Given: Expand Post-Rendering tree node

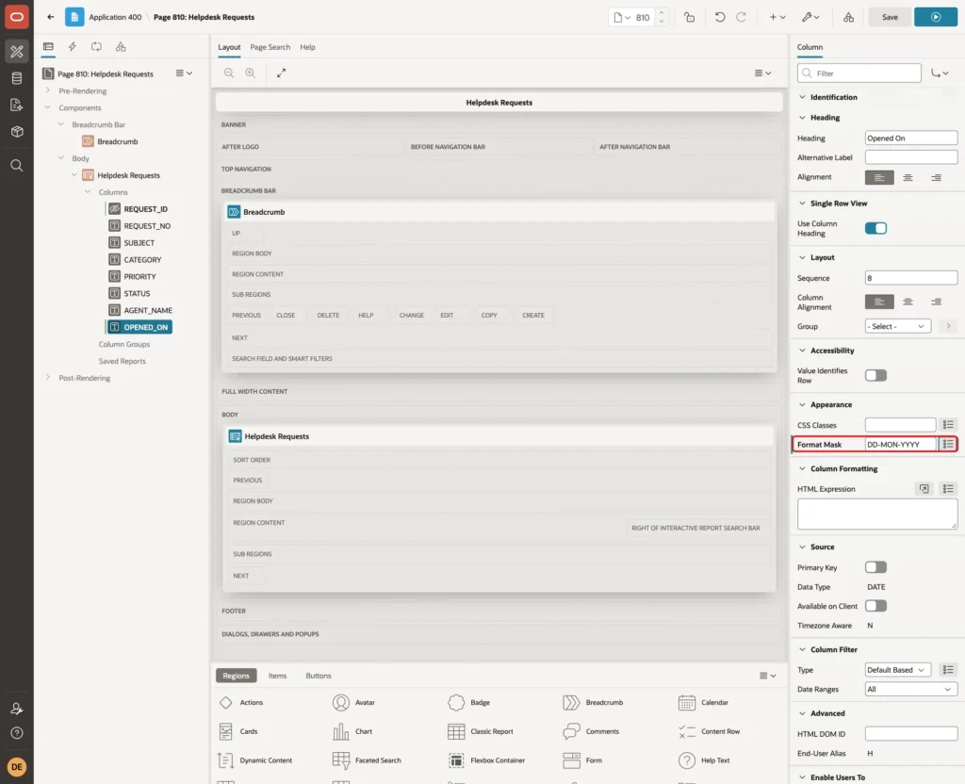Looking at the screenshot, I should 48,377.
